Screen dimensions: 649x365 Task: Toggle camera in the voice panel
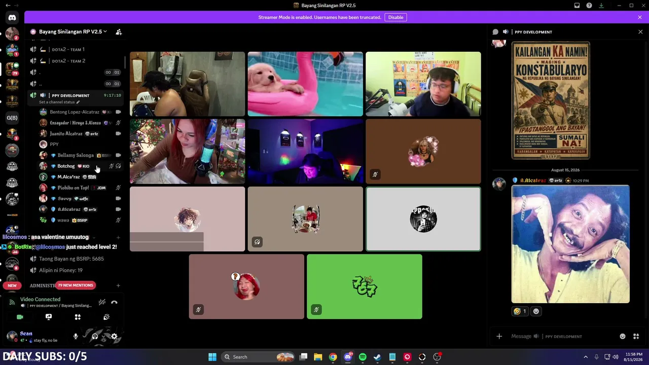click(20, 317)
